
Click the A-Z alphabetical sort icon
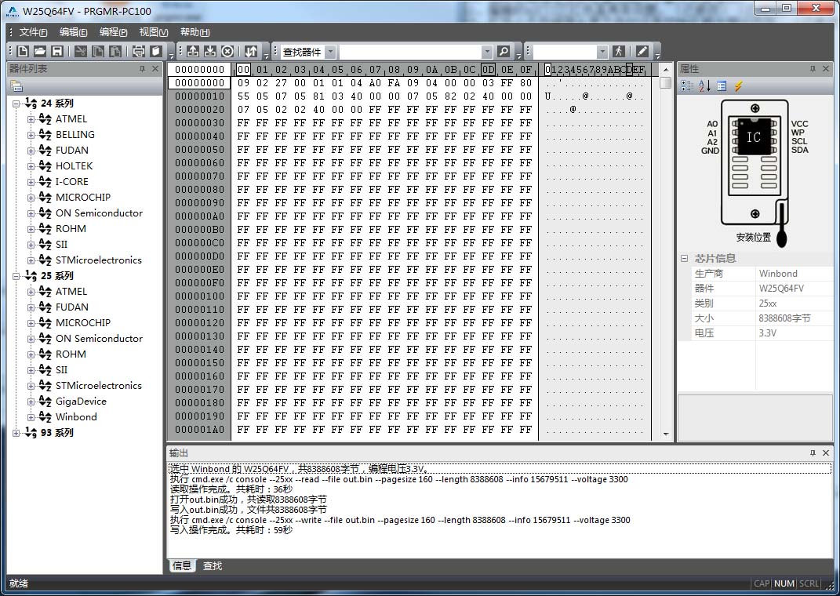pyautogui.click(x=704, y=86)
